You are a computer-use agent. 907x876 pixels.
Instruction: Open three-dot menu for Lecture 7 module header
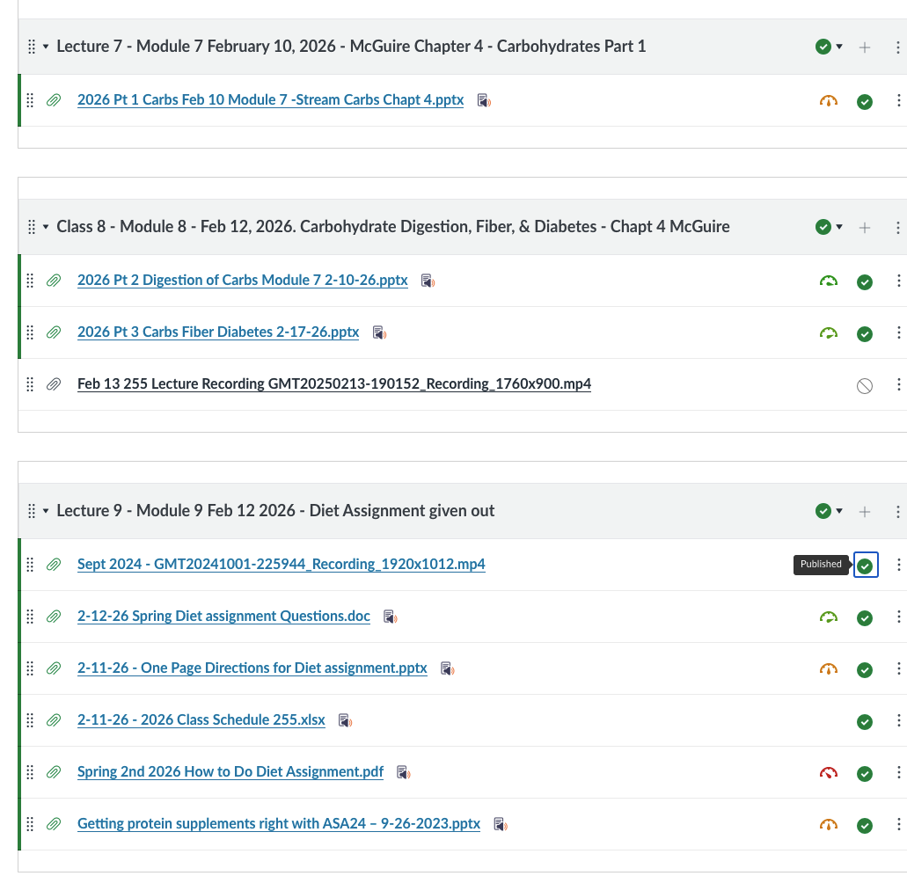click(x=898, y=47)
